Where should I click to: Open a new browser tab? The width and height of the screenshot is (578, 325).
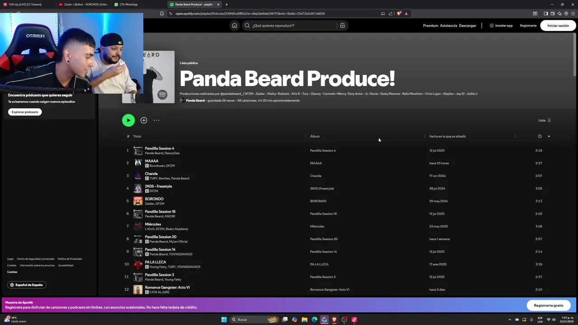point(227,5)
